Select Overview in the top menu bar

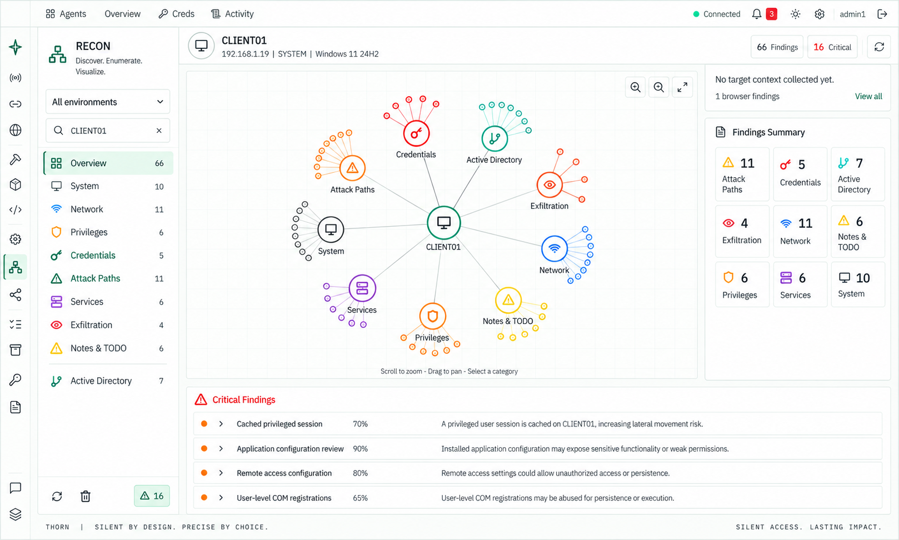click(x=122, y=14)
